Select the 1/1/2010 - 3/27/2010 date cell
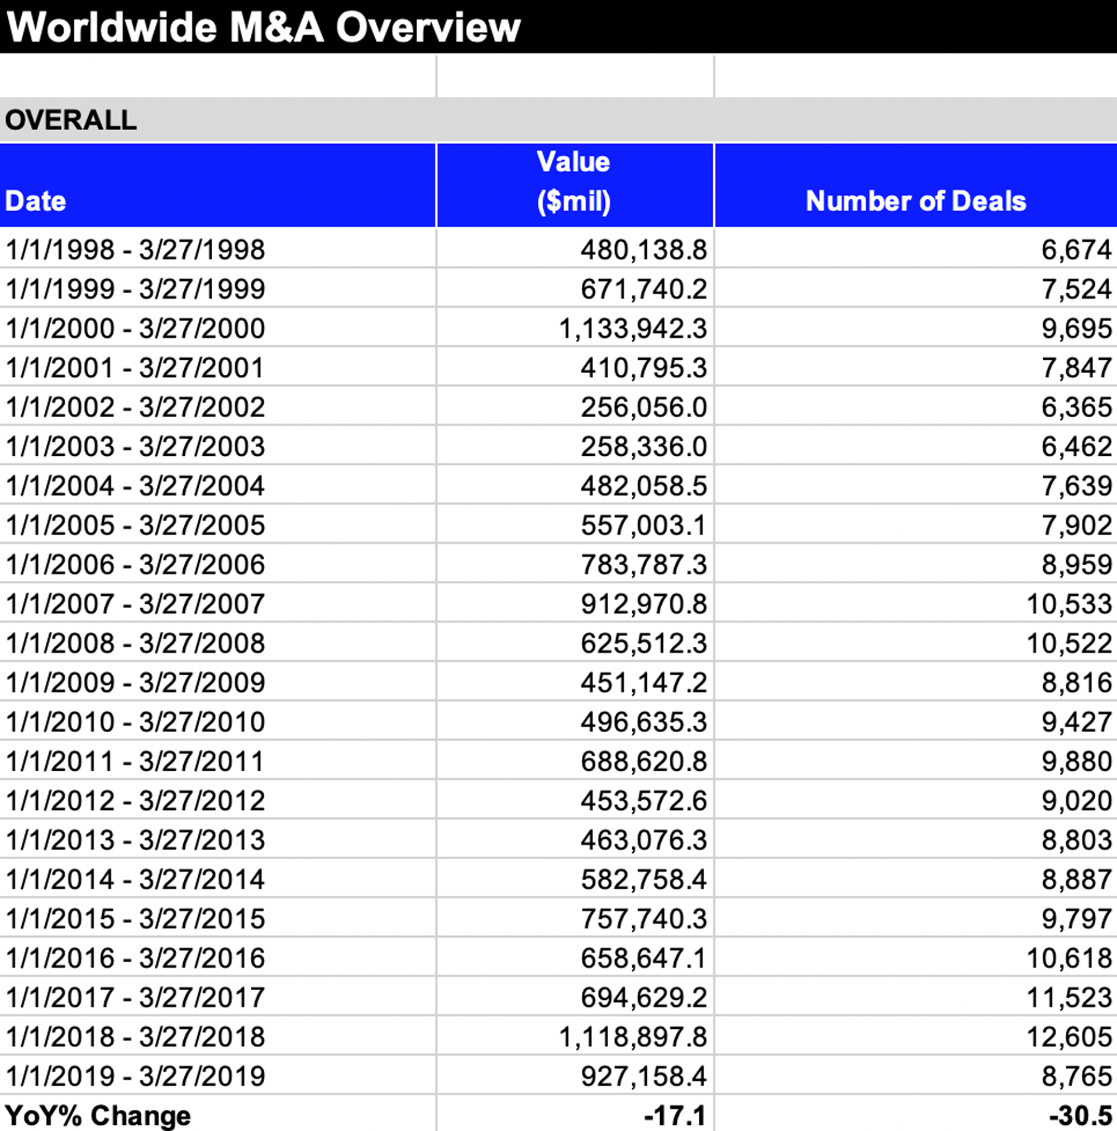Screen dimensions: 1117x1131 click(x=135, y=722)
